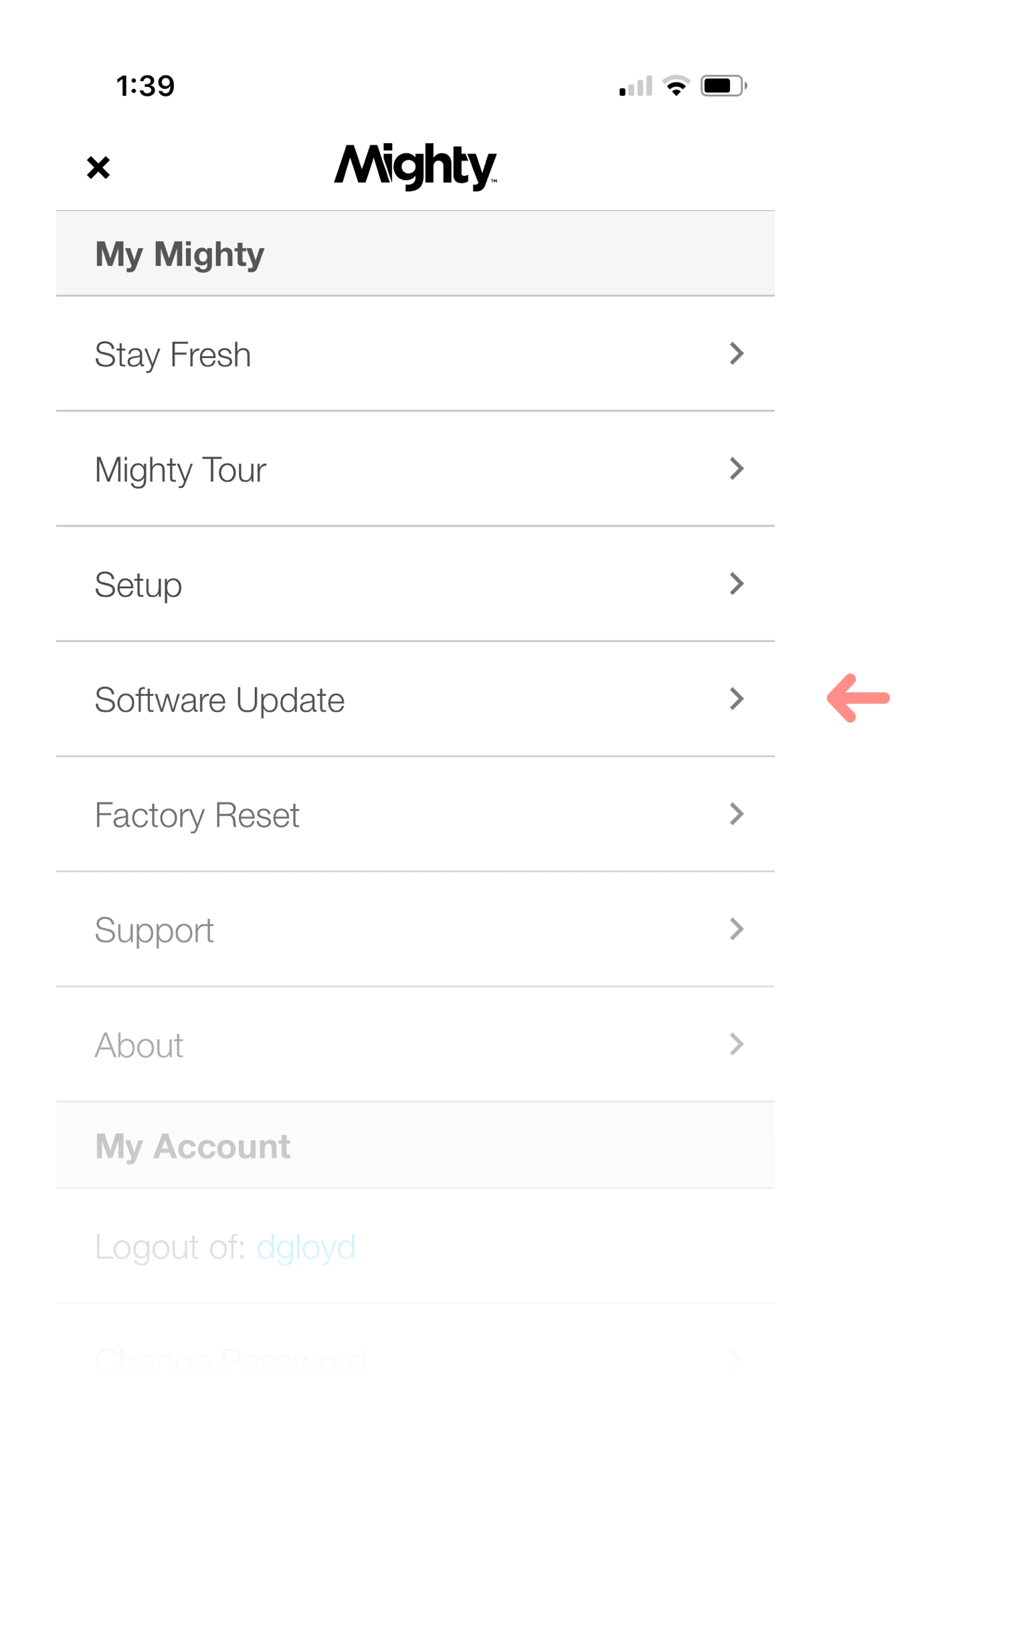
Task: Log out via the dgloyd username link
Action: (306, 1248)
